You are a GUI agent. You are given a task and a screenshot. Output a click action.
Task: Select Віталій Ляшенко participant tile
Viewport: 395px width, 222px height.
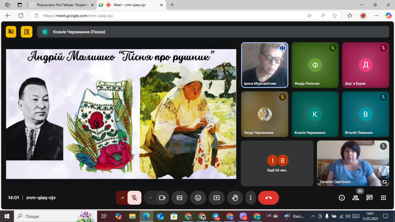[x=365, y=114]
